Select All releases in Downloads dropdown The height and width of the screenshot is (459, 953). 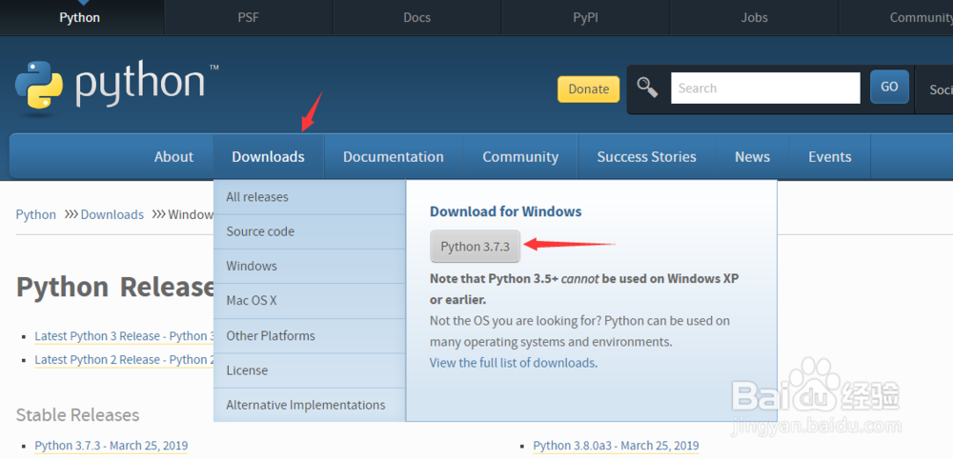[310, 197]
